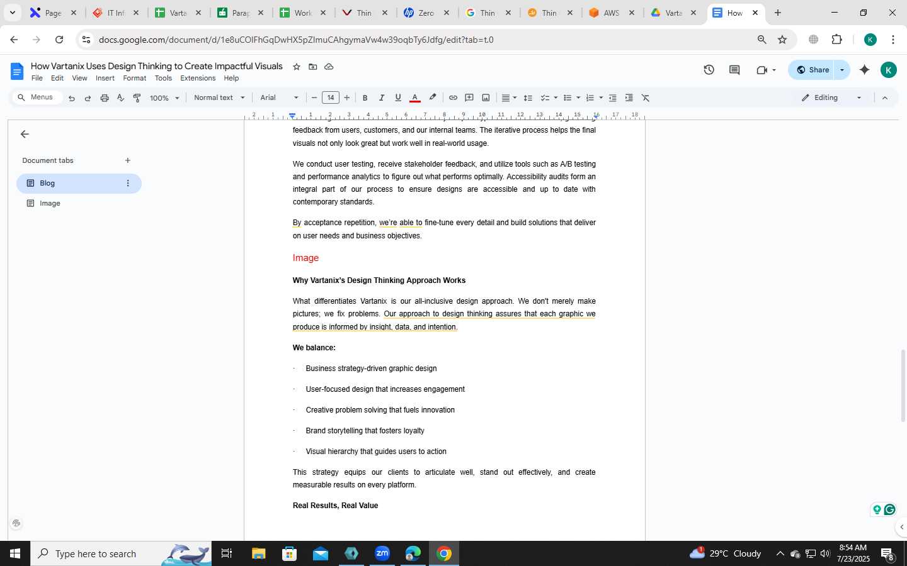Star this document

click(297, 67)
